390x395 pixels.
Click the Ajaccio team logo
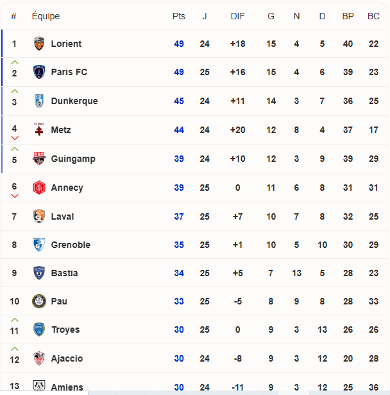click(x=39, y=358)
